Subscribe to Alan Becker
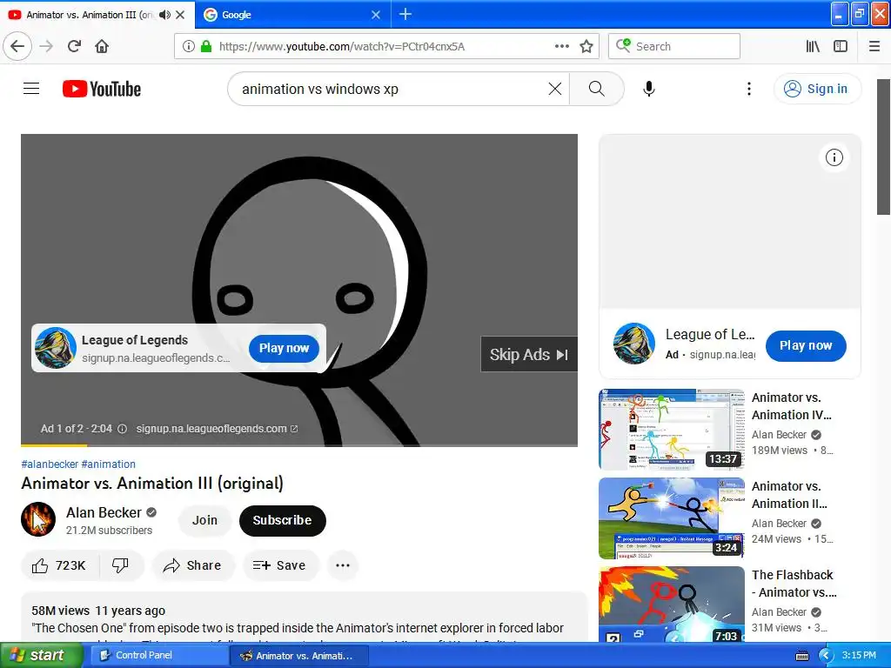This screenshot has width=891, height=668. click(283, 520)
